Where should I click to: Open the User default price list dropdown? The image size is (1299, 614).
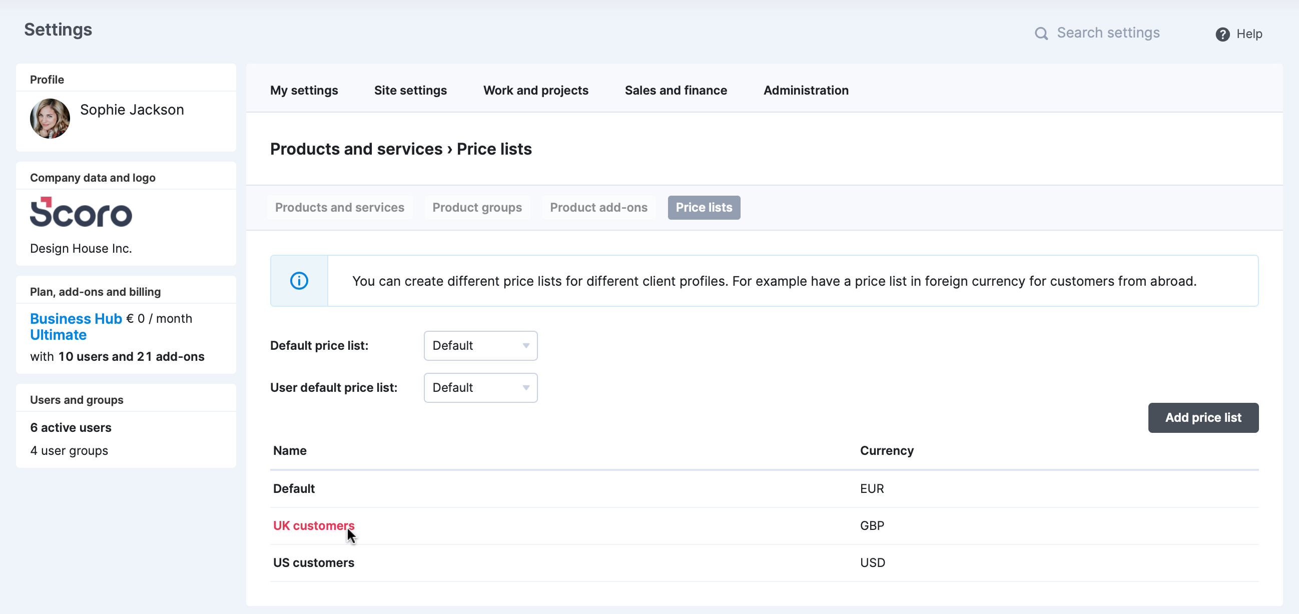[480, 388]
